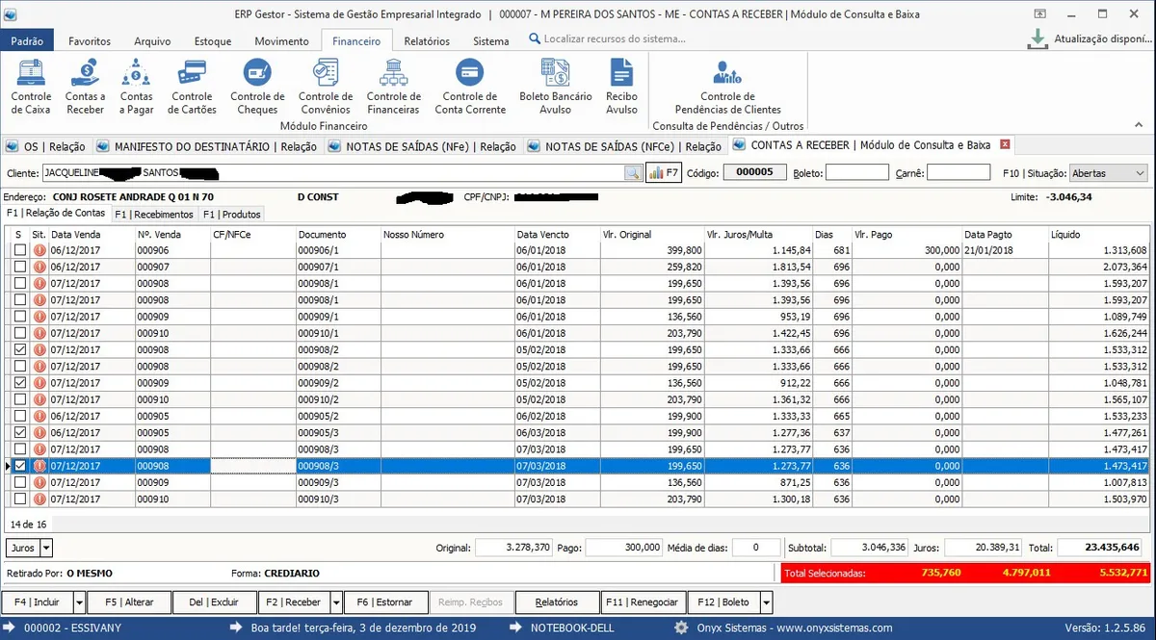Click the Boleto input field

[856, 173]
